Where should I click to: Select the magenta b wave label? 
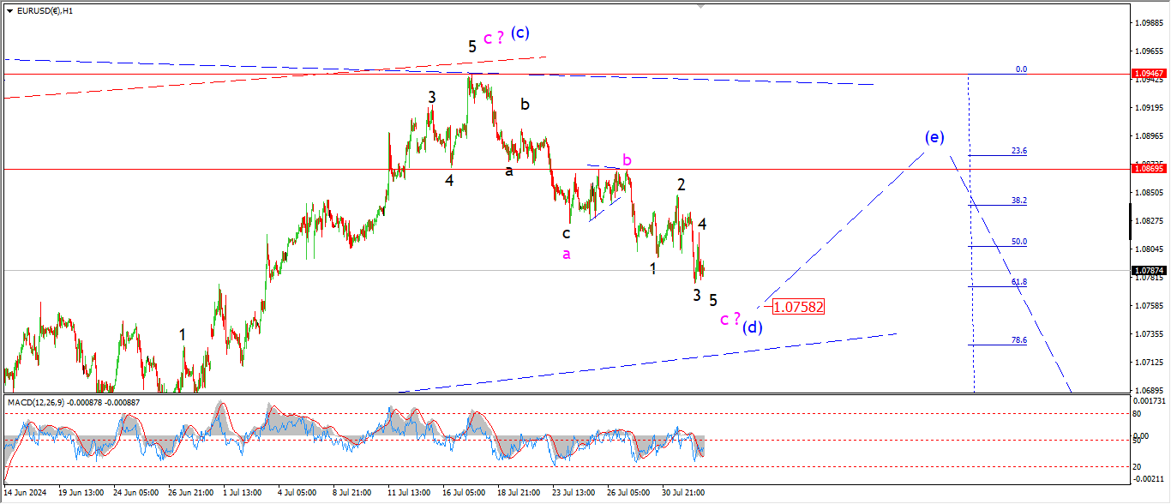(x=627, y=160)
